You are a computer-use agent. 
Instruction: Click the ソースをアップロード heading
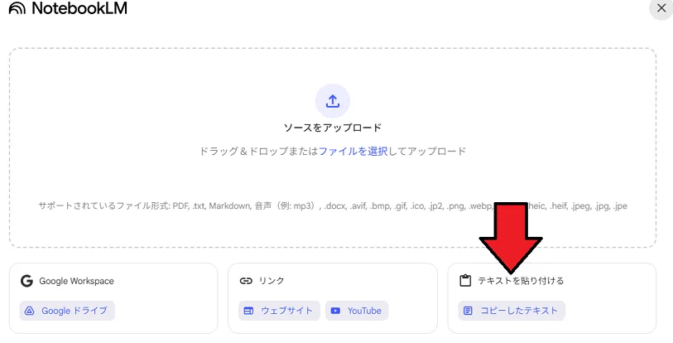point(333,128)
